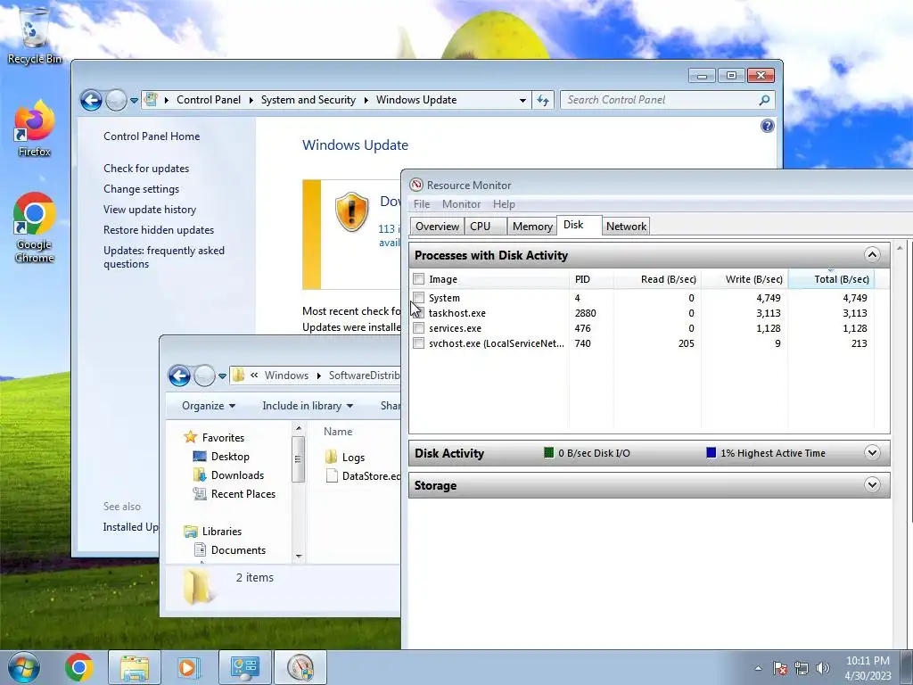
Task: Check the svchost.exe process checkbox
Action: click(419, 343)
